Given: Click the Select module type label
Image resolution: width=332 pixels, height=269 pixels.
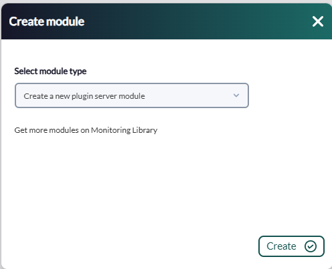Looking at the screenshot, I should point(50,71).
